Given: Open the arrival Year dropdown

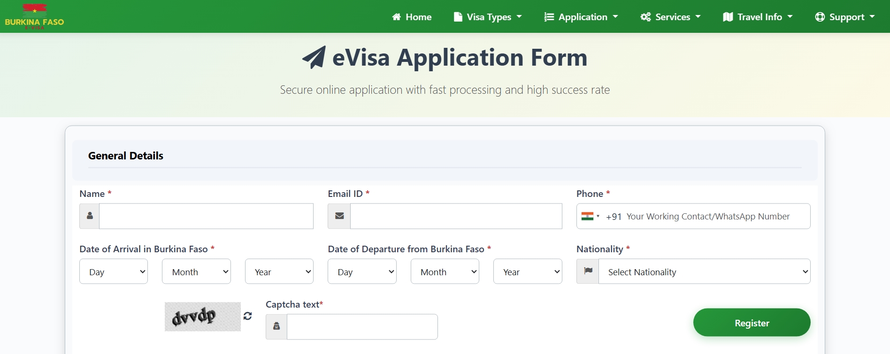Looking at the screenshot, I should [279, 271].
